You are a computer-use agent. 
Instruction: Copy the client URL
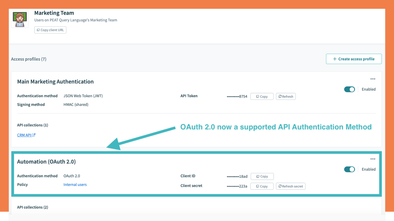click(50, 30)
